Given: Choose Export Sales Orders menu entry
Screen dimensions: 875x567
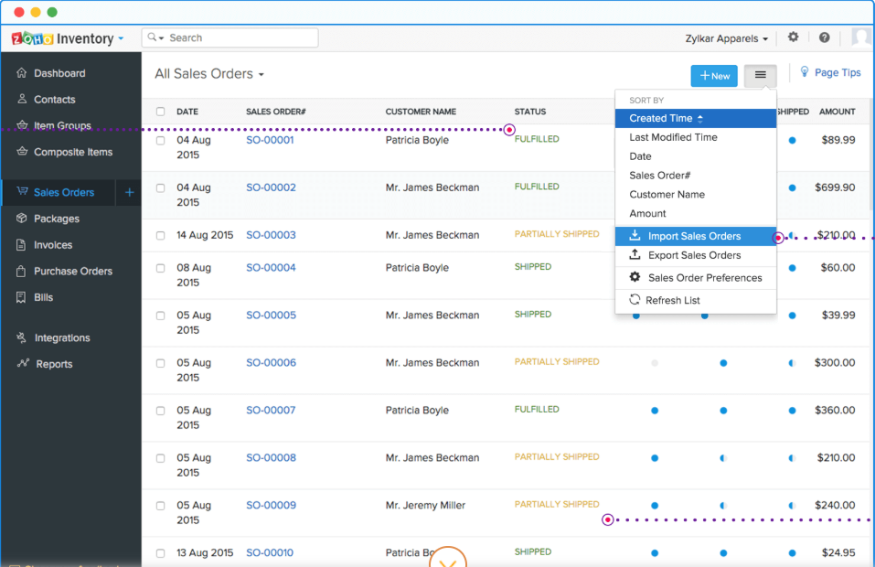Looking at the screenshot, I should tap(694, 255).
